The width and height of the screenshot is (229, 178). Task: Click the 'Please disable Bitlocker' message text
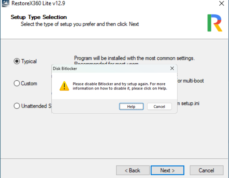[120, 86]
